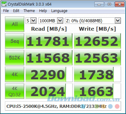Start the 4K random test
Screen dimensions: 126x114
point(15,74)
